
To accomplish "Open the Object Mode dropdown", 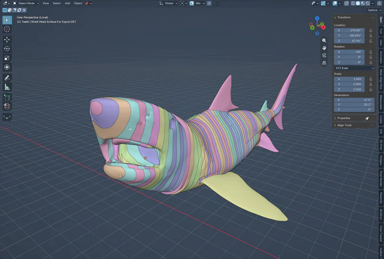I will 26,3.
